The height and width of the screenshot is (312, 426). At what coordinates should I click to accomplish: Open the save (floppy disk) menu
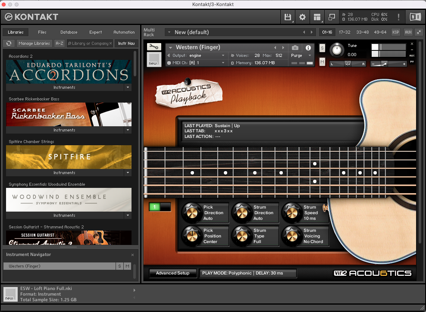click(288, 17)
